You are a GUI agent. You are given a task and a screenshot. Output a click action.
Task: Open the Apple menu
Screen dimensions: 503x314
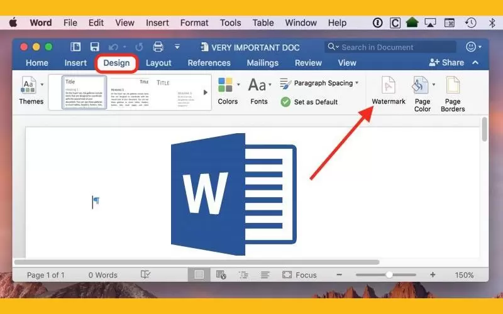pyautogui.click(x=13, y=23)
